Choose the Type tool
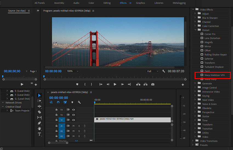Image resolution: width=233 pixels, height=150 pixels. click(x=39, y=134)
